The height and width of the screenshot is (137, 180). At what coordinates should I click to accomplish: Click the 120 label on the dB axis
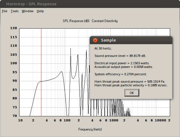click(14, 28)
